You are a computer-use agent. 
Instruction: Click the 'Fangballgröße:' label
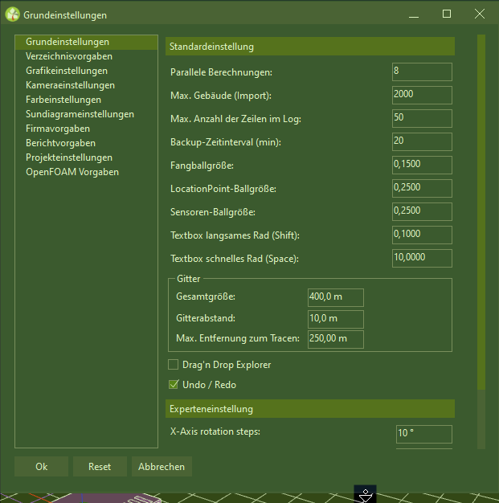click(202, 166)
